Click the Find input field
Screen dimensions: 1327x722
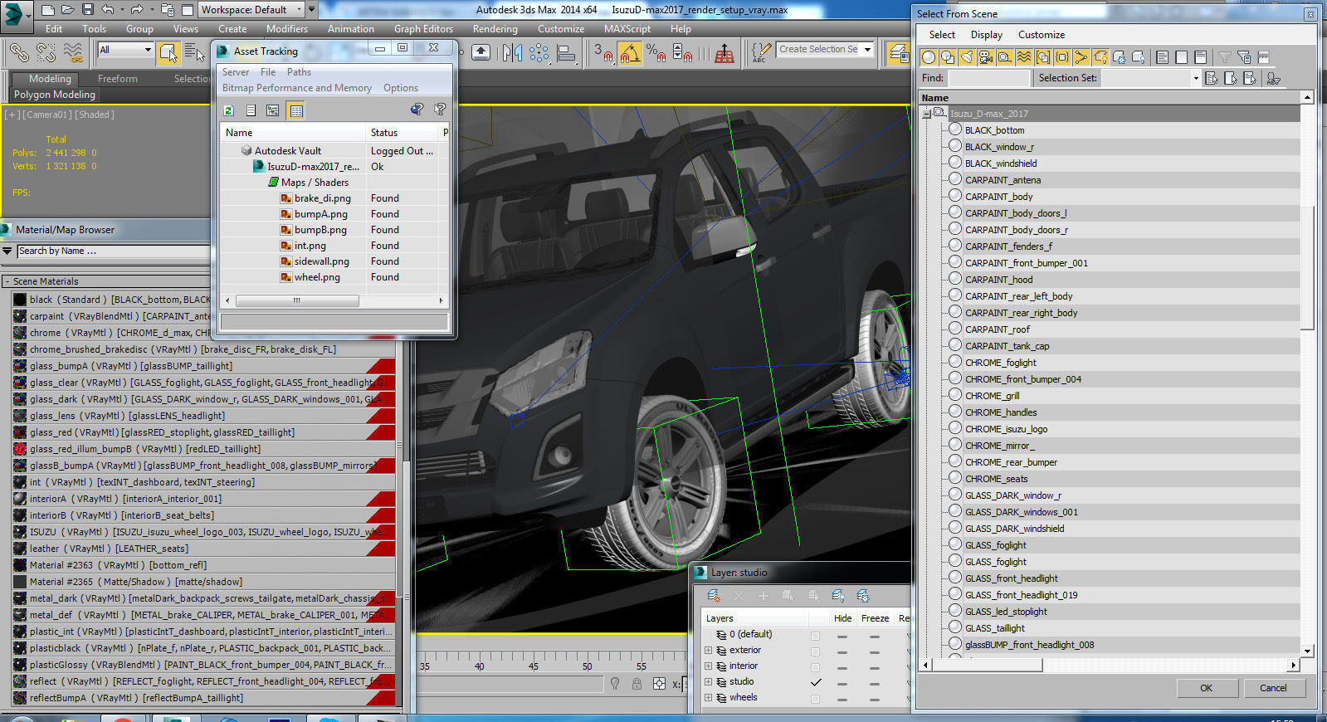click(x=988, y=78)
